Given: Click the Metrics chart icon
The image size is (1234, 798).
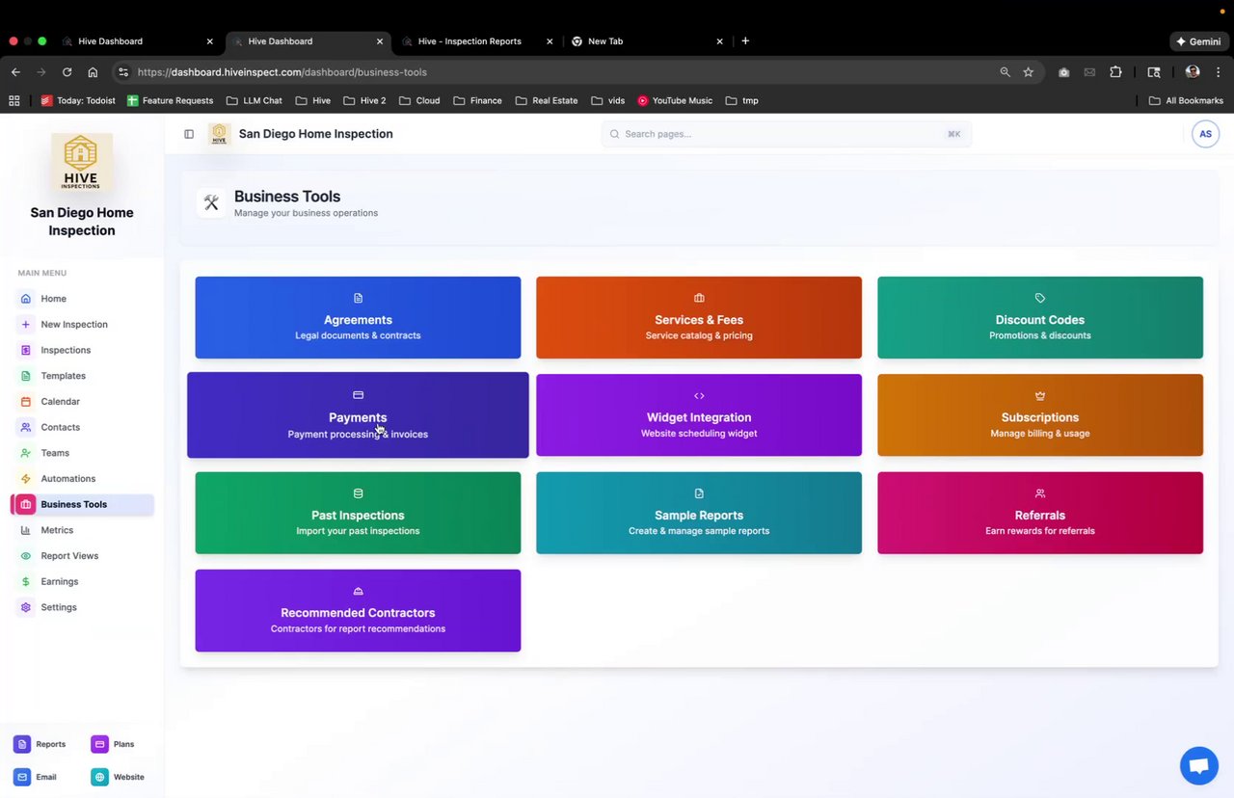Looking at the screenshot, I should [x=26, y=530].
